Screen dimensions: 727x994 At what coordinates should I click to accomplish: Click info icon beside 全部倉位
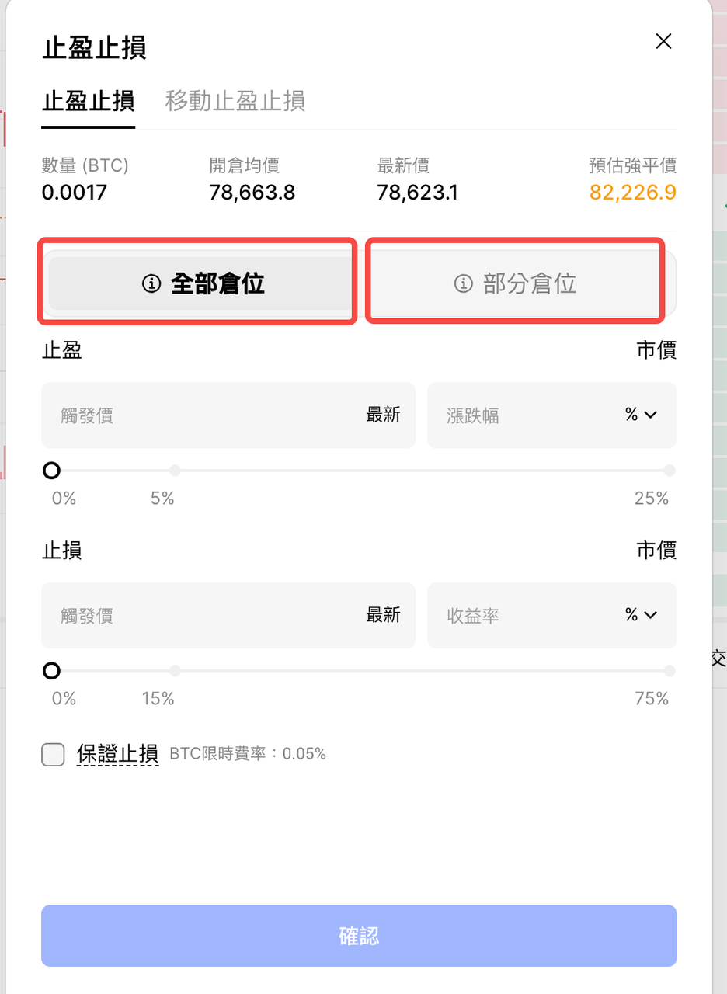(151, 283)
